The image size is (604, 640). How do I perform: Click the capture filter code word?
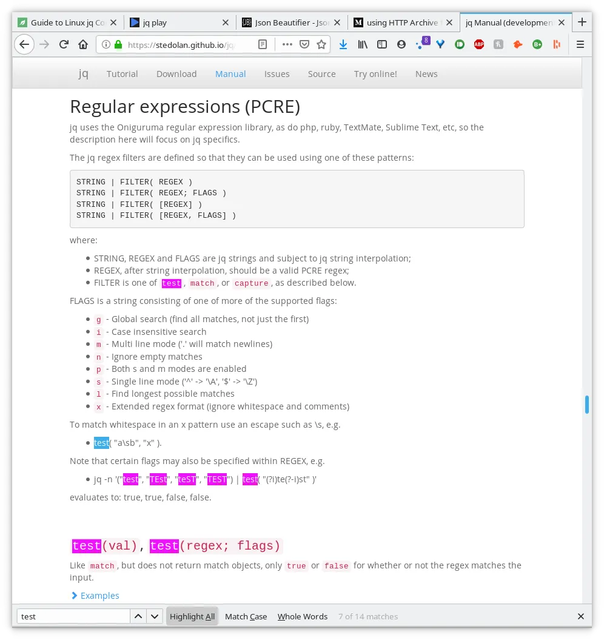tap(252, 283)
